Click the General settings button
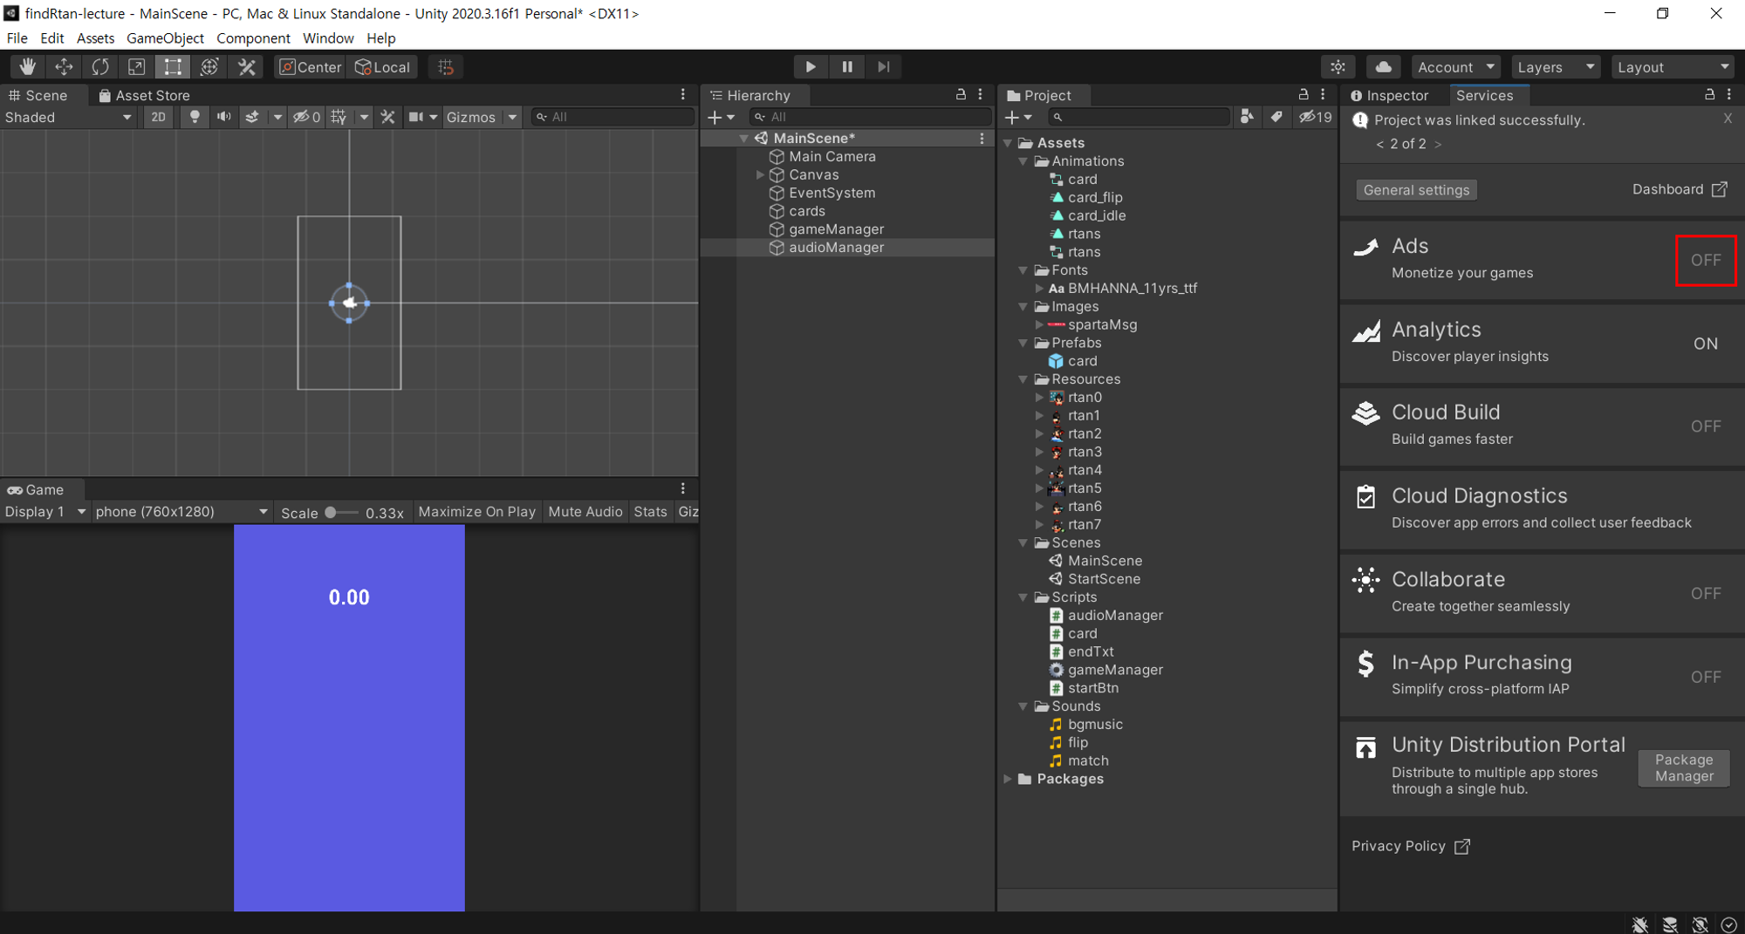 (x=1416, y=190)
